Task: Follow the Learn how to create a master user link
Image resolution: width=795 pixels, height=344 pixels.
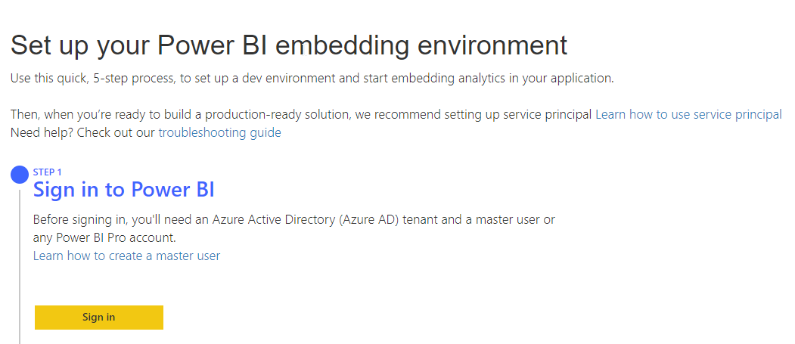Action: pos(126,256)
